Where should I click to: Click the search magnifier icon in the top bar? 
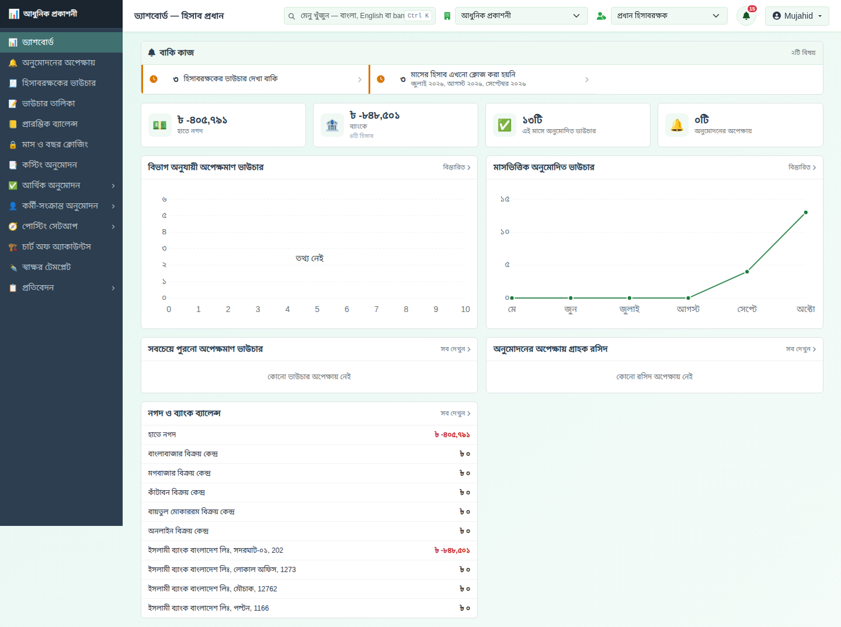tap(291, 16)
